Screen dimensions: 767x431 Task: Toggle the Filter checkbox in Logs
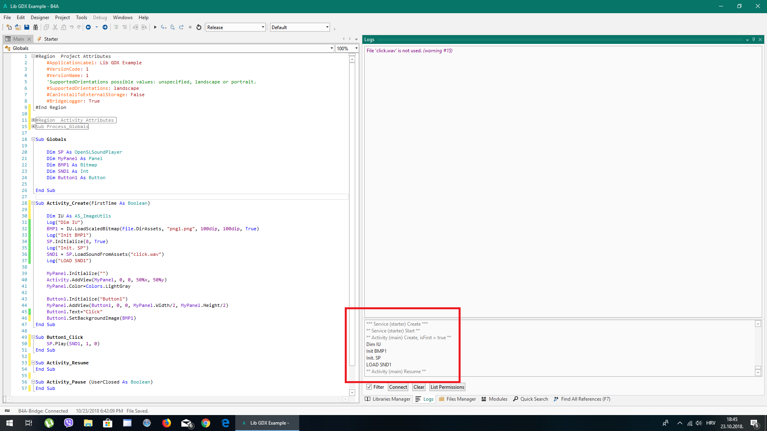coord(369,387)
